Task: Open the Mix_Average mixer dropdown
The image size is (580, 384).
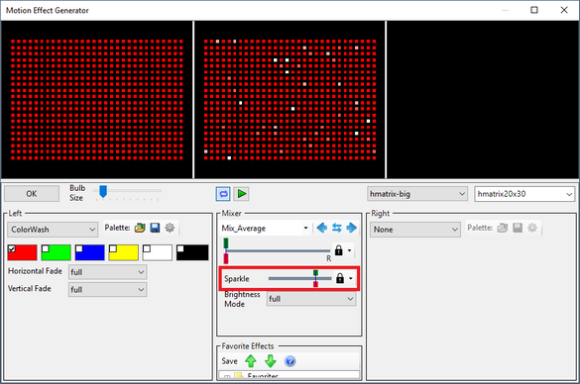Action: point(265,229)
